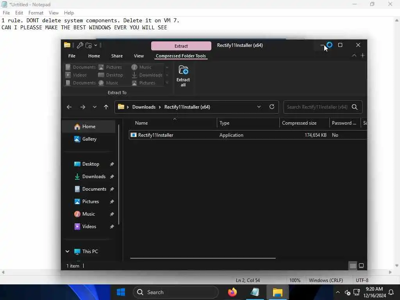Click the search magnifier in Explorer
The height and width of the screenshot is (300, 400).
click(355, 107)
